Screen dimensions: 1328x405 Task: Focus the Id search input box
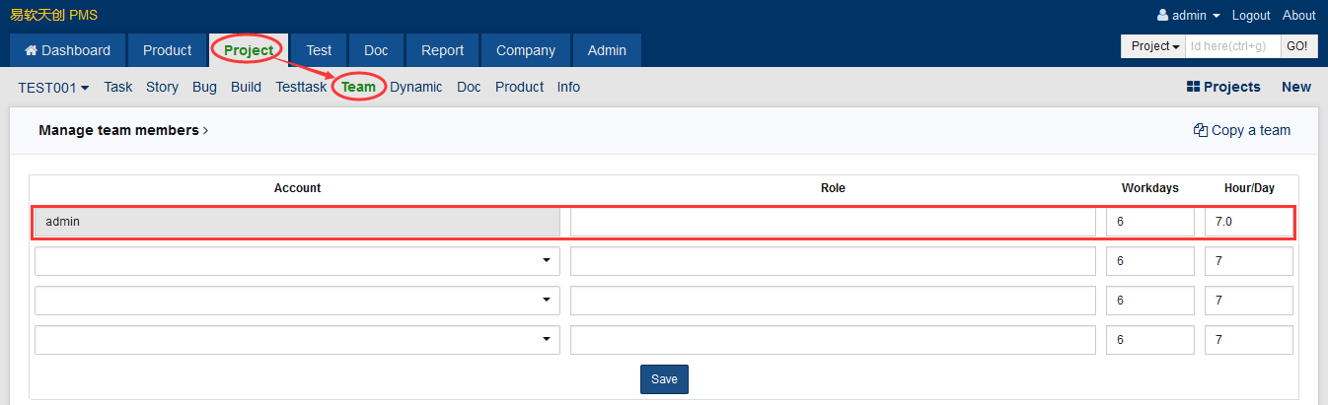click(1231, 46)
